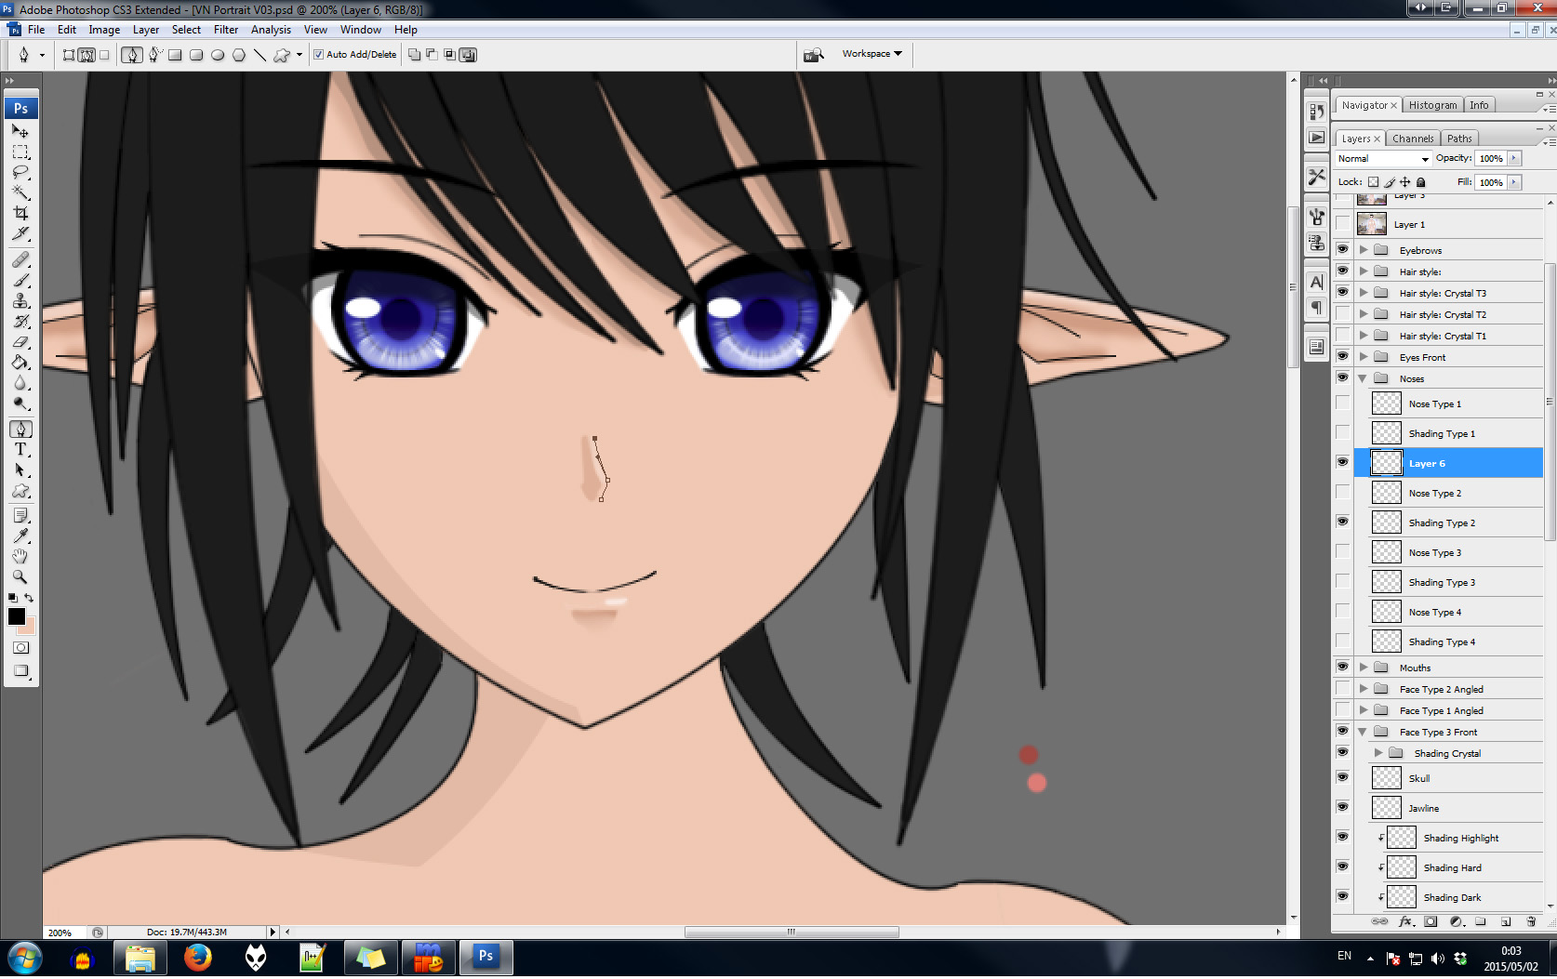Show the Nose Type 1 layer
The height and width of the screenshot is (979, 1557).
point(1342,404)
